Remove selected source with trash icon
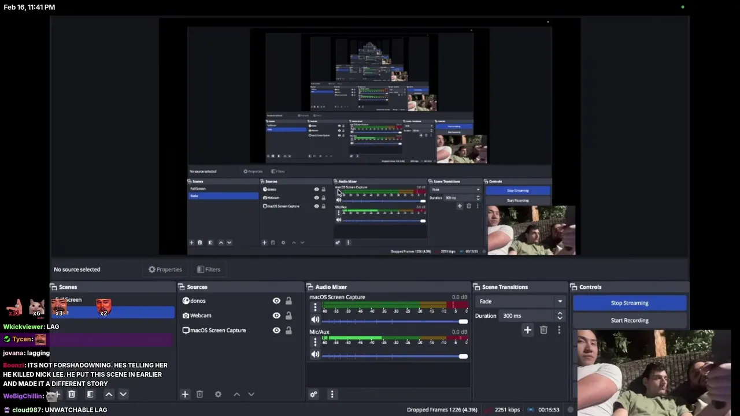Viewport: 740px width, 416px height. [x=199, y=394]
